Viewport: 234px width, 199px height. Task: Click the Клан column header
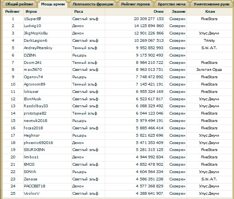(209, 12)
